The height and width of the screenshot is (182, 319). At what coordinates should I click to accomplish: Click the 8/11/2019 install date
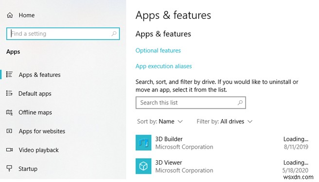(296, 147)
